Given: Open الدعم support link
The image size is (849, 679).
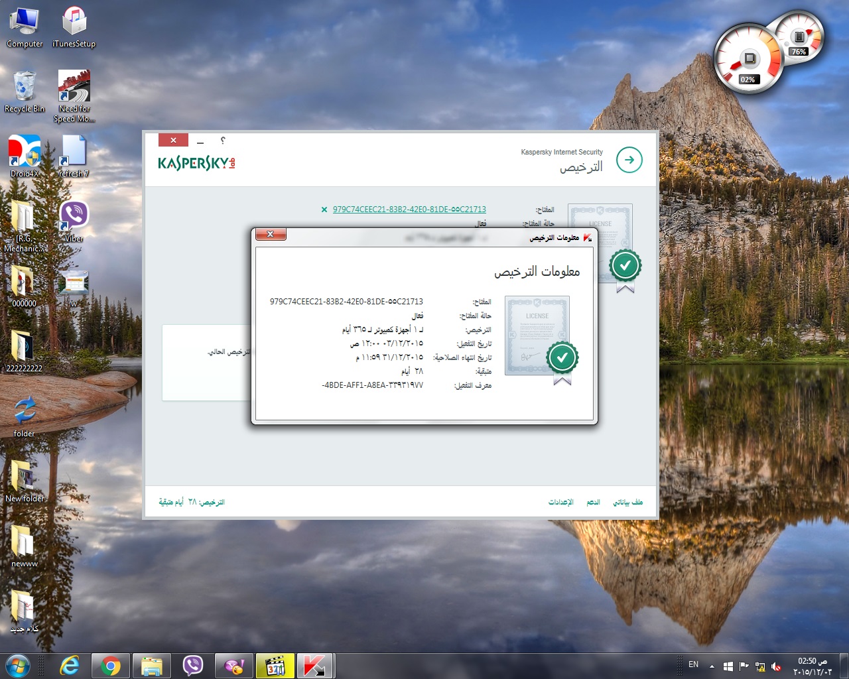Looking at the screenshot, I should (x=593, y=502).
